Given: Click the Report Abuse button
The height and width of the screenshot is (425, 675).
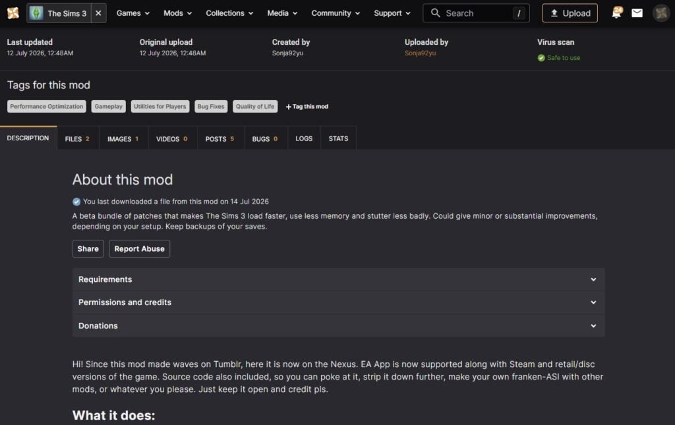Looking at the screenshot, I should (140, 248).
